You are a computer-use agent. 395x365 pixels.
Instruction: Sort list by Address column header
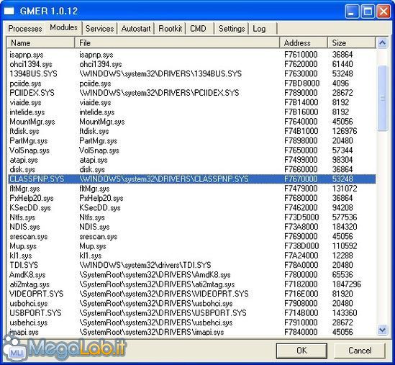[304, 43]
